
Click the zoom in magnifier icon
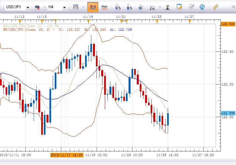coord(118,7)
